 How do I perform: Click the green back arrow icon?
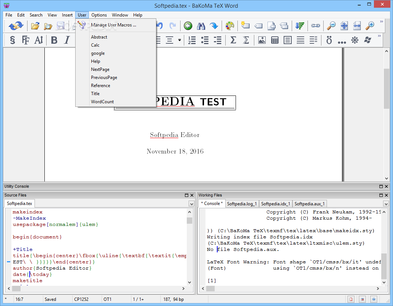(x=188, y=26)
